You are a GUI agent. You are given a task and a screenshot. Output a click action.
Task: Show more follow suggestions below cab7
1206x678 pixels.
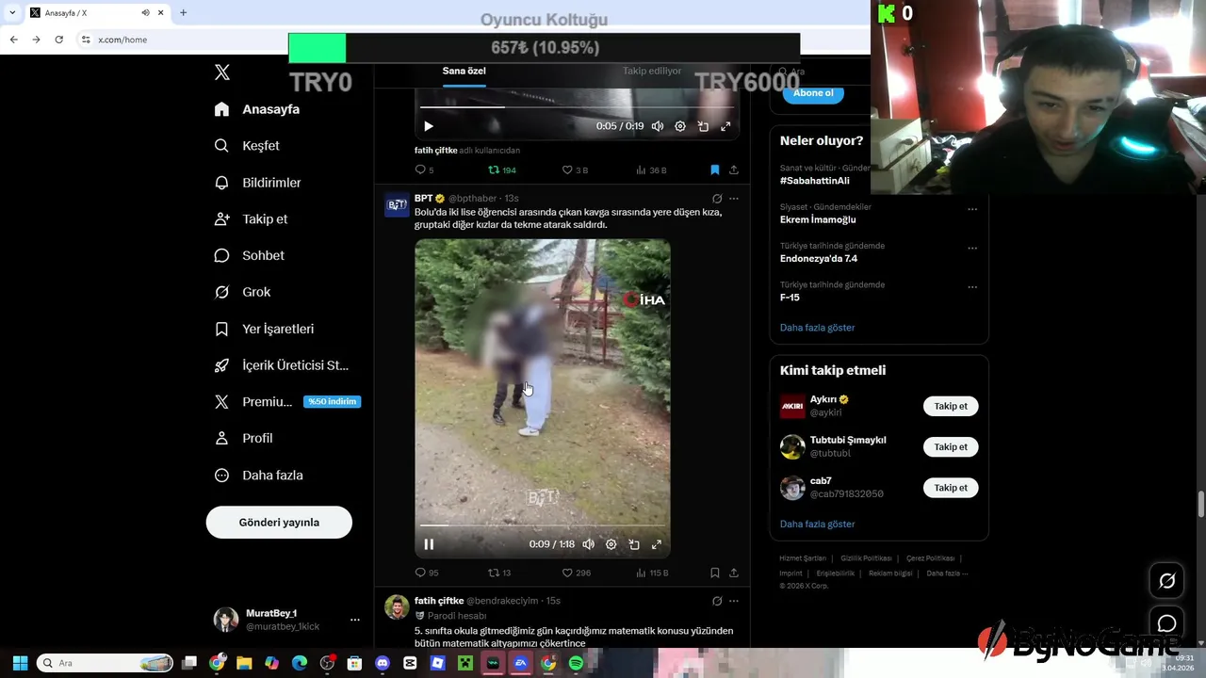pyautogui.click(x=817, y=525)
